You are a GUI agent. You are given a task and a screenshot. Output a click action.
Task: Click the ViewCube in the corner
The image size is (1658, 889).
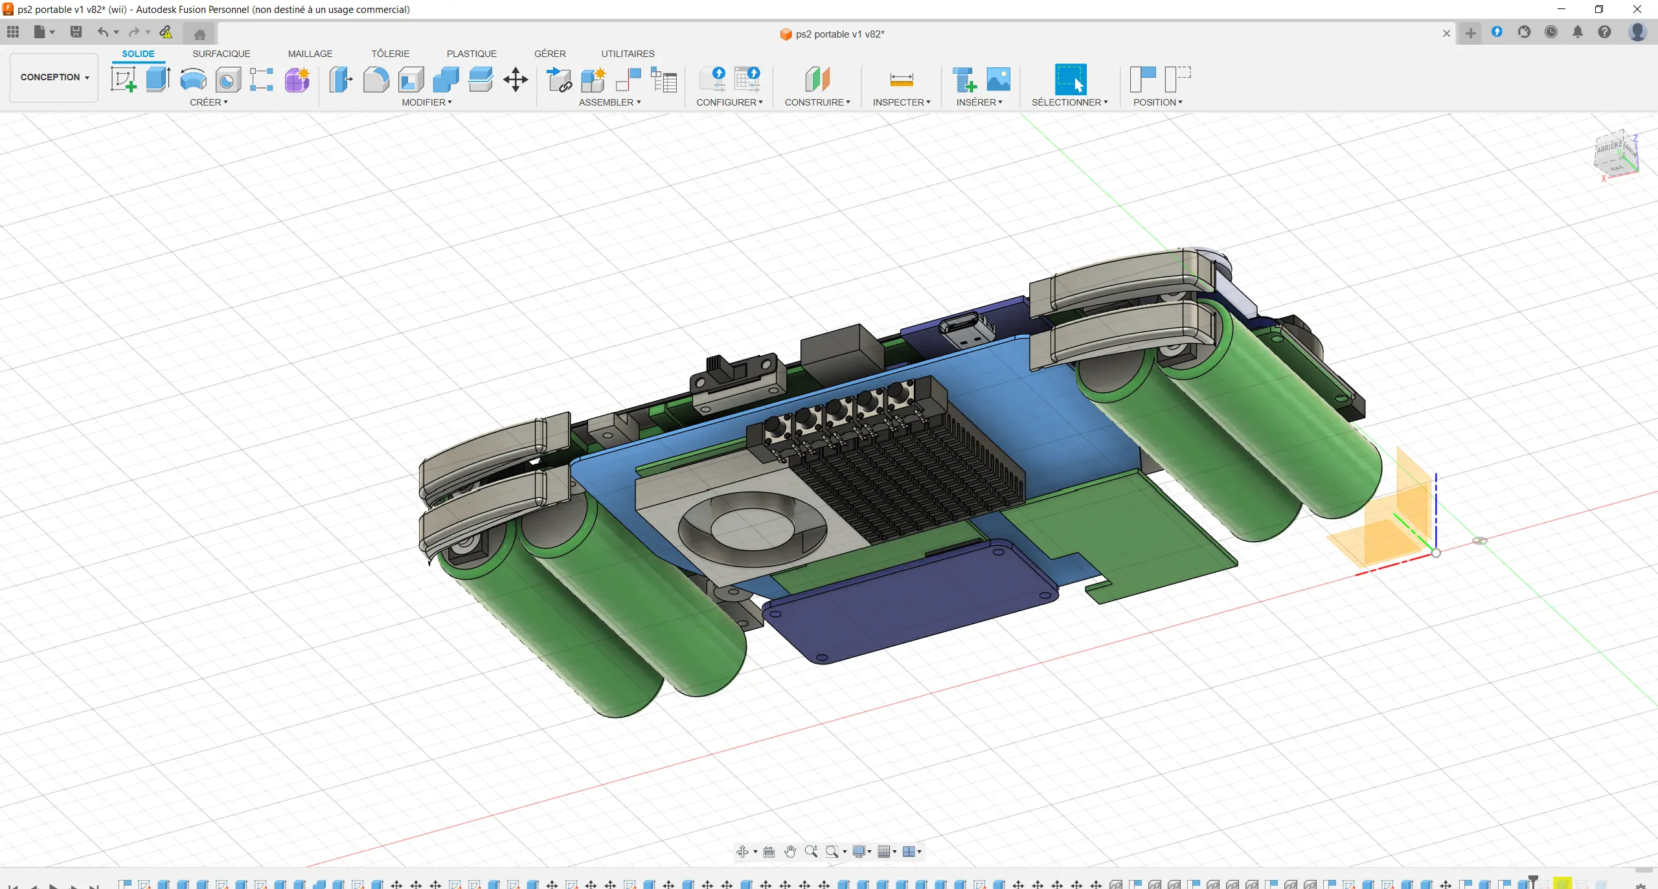(x=1615, y=155)
